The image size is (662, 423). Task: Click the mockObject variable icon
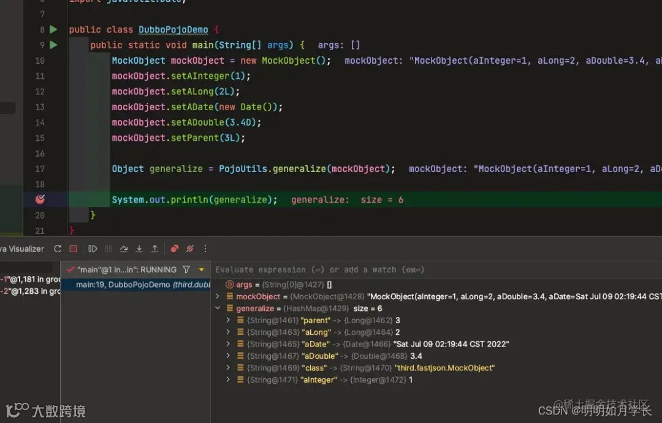[x=230, y=296]
